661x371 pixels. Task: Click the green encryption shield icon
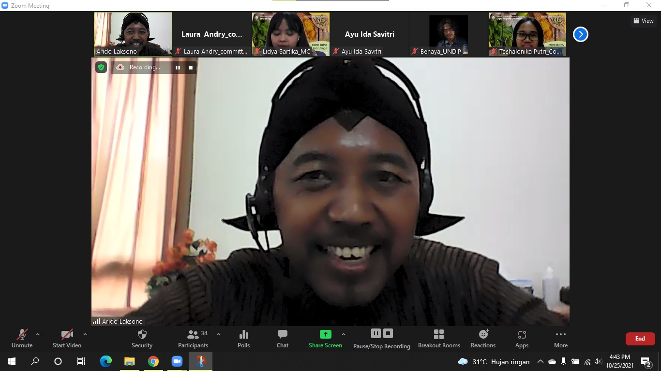[101, 67]
